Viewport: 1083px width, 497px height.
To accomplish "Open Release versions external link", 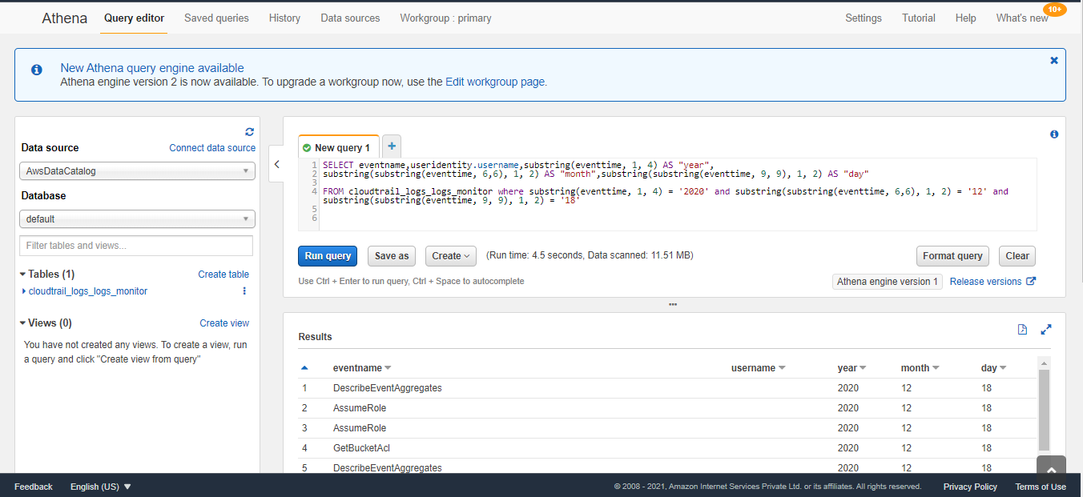I will pyautogui.click(x=987, y=281).
